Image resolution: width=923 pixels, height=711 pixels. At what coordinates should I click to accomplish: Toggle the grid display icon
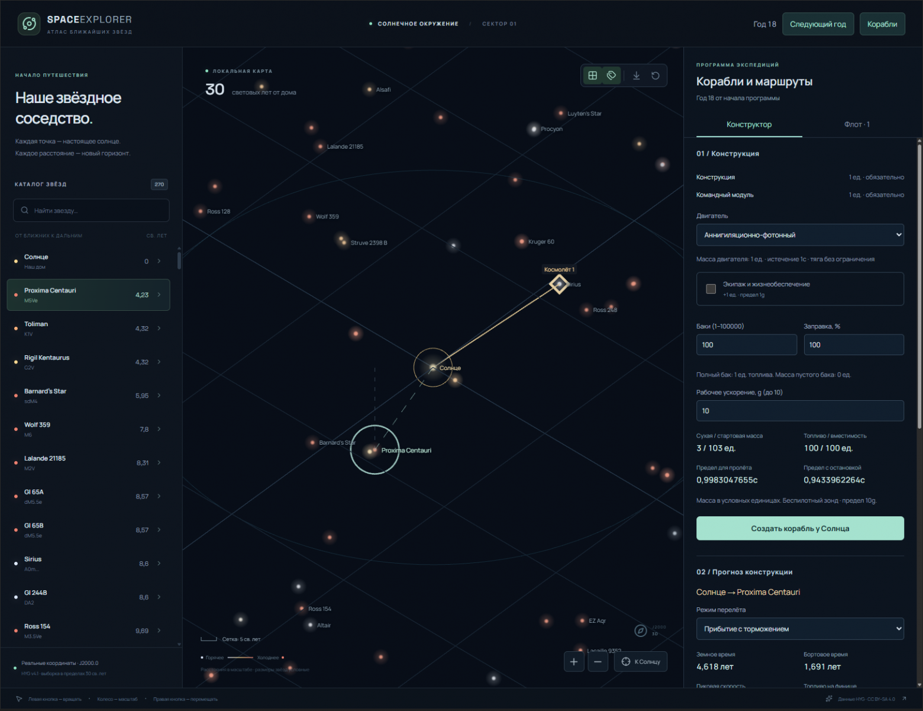(592, 75)
